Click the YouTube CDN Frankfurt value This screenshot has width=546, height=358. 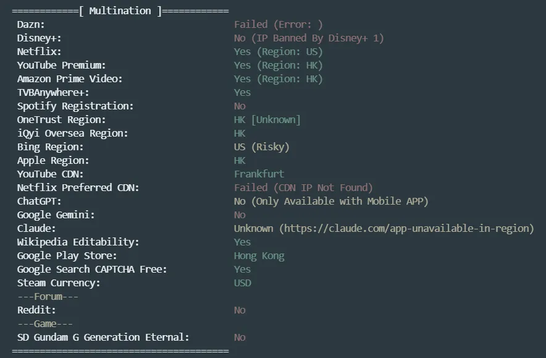coord(259,174)
